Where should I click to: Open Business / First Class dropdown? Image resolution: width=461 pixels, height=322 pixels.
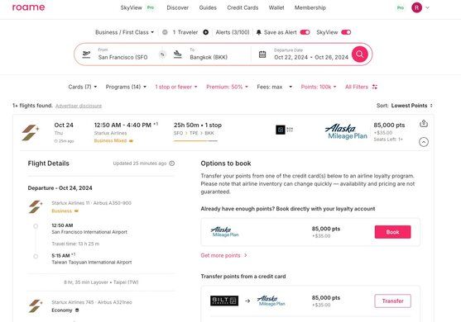click(124, 32)
